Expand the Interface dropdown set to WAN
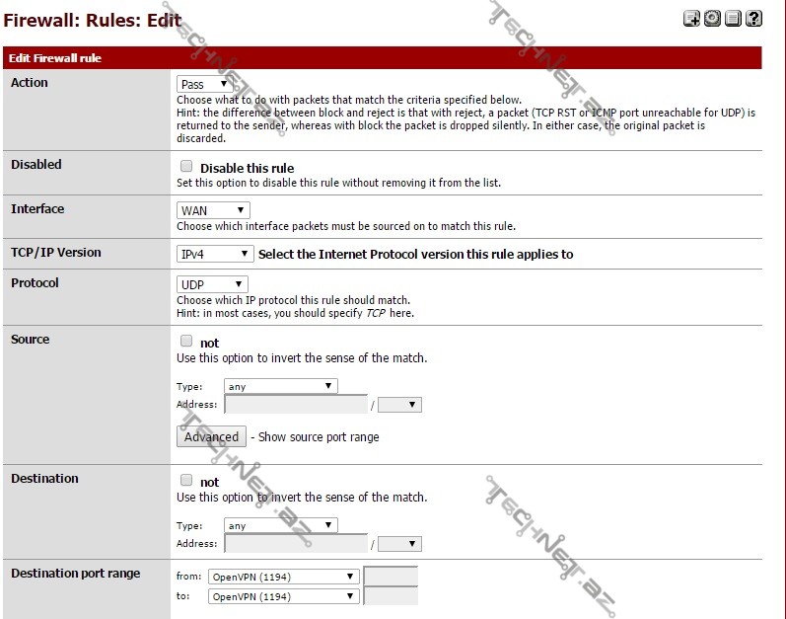Image resolution: width=786 pixels, height=619 pixels. 213,210
